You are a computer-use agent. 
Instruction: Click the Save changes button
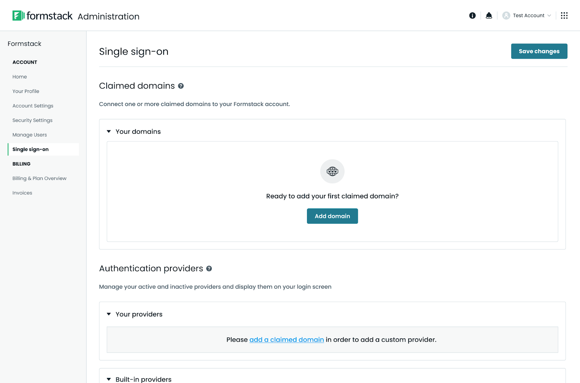(x=539, y=51)
